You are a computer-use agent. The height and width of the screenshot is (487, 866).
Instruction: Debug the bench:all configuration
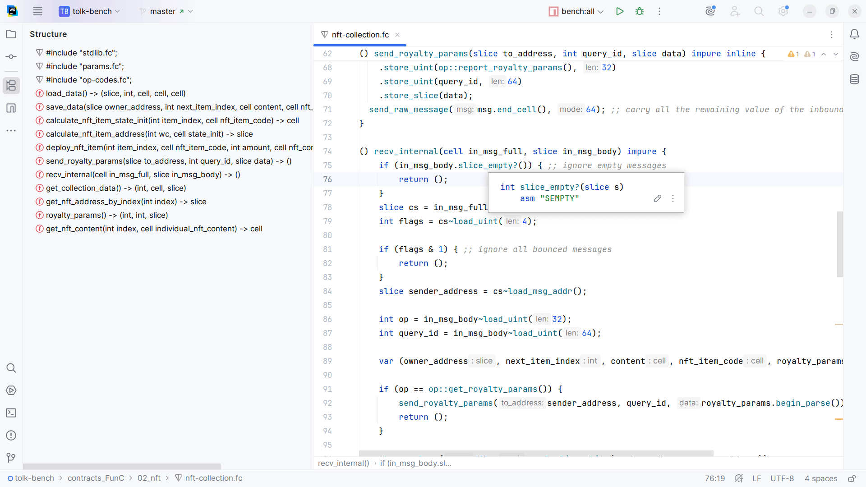pyautogui.click(x=640, y=11)
